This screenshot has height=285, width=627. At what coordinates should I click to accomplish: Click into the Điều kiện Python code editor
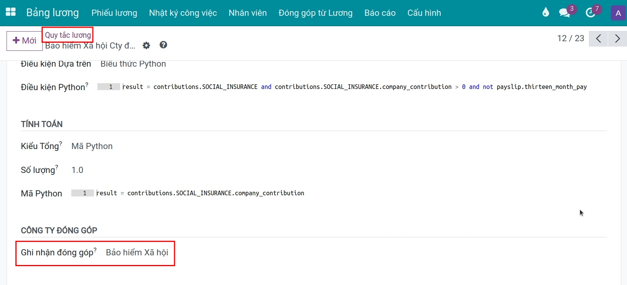(x=352, y=87)
